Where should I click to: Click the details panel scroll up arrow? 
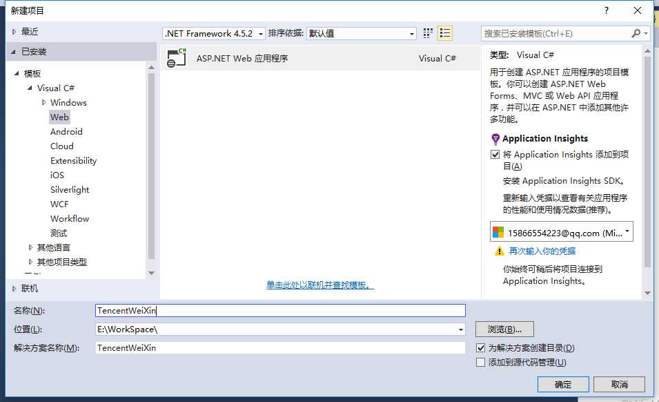click(x=648, y=50)
